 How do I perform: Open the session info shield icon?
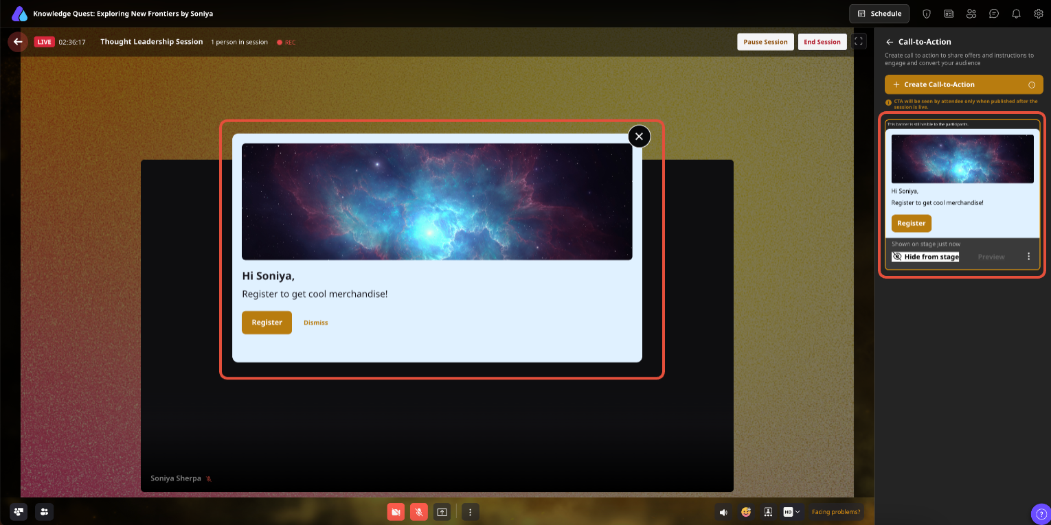click(926, 13)
